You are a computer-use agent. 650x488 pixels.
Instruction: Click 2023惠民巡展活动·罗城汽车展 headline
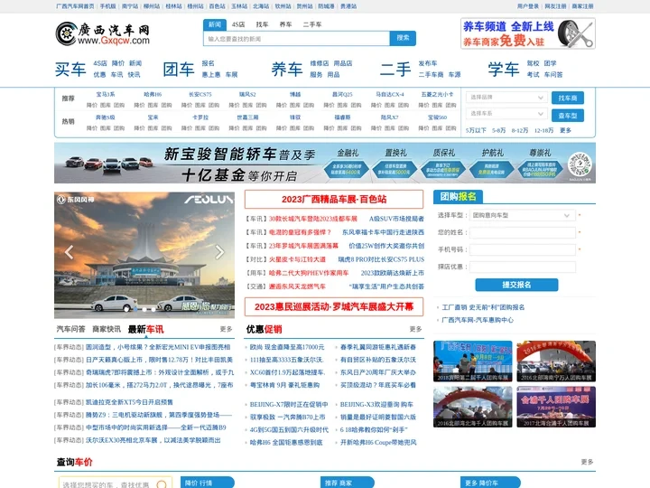(x=334, y=307)
